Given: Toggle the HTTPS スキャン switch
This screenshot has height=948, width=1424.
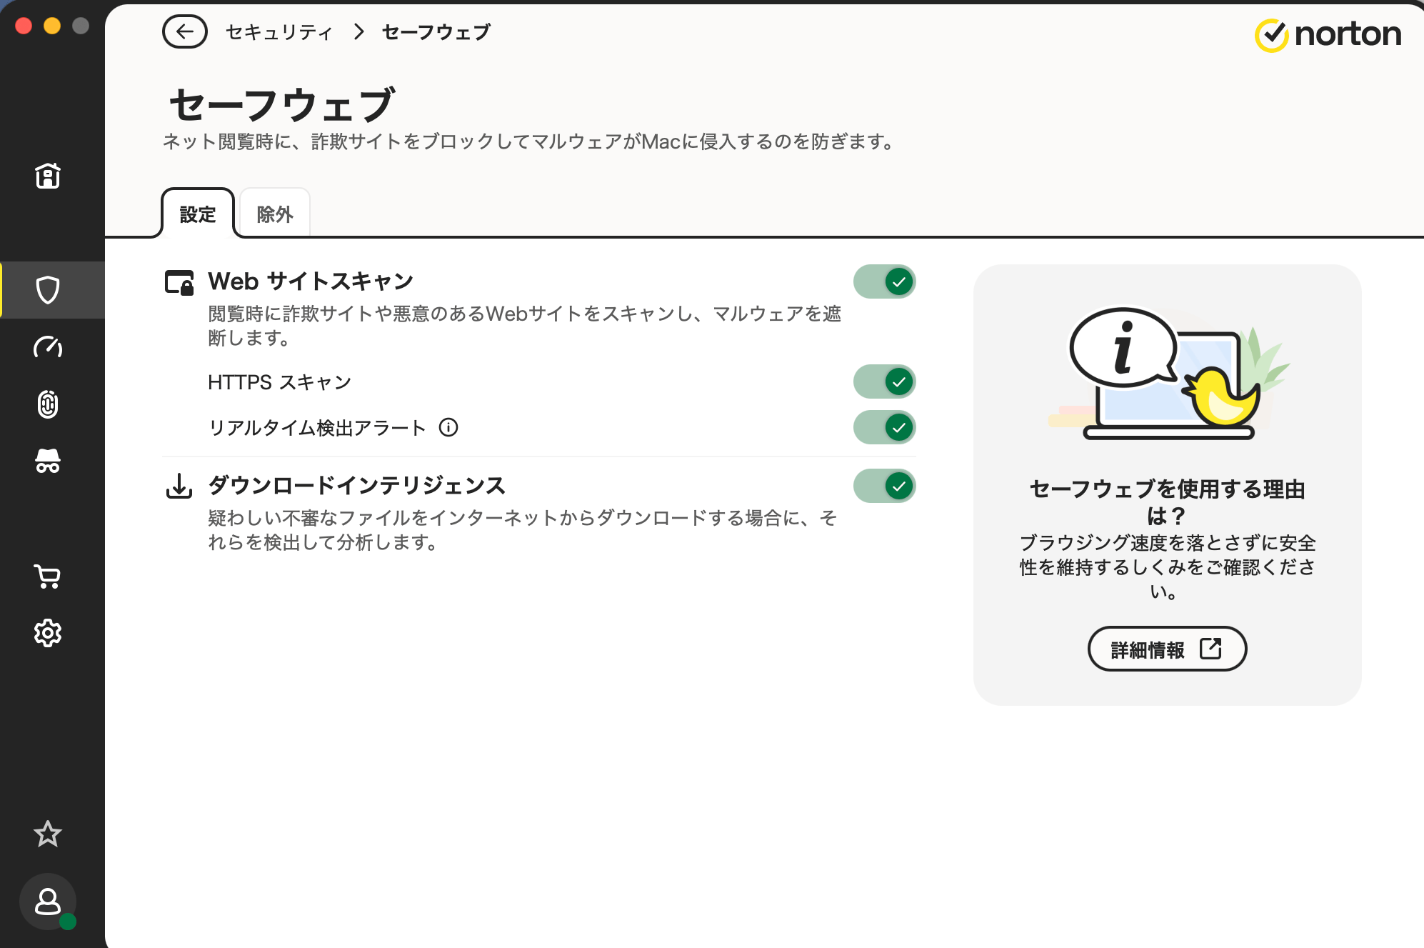Looking at the screenshot, I should [x=884, y=381].
